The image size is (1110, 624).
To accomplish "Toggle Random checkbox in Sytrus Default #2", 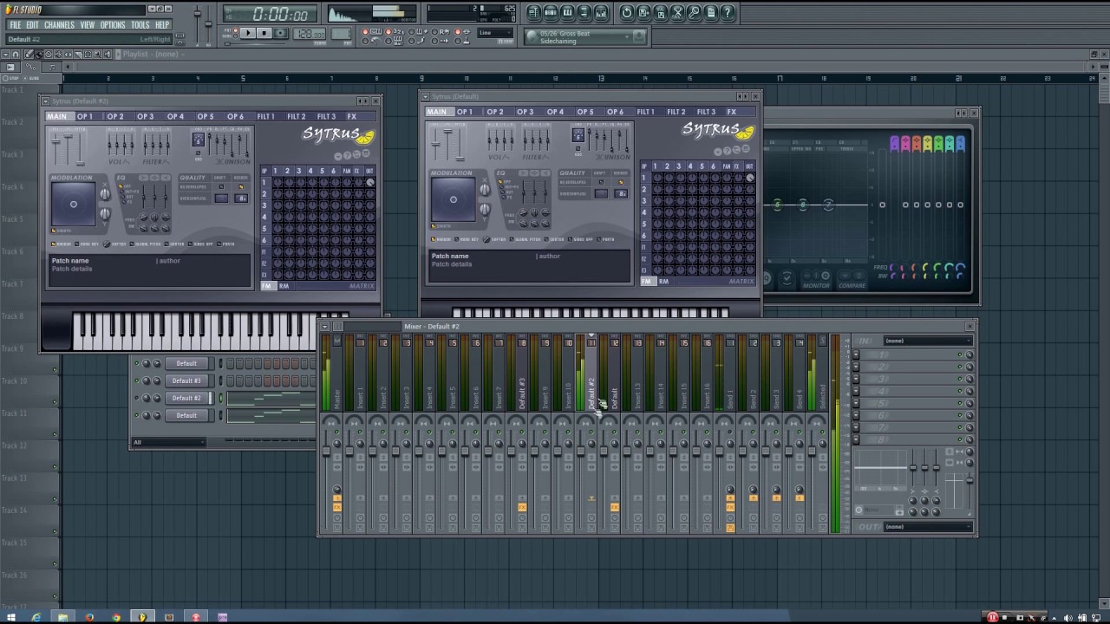I will pos(53,244).
